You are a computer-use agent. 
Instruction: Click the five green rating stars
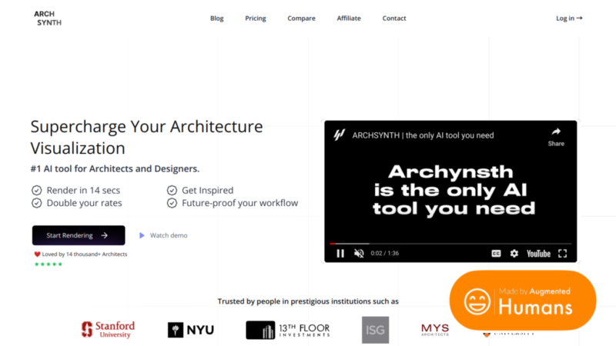point(49,264)
